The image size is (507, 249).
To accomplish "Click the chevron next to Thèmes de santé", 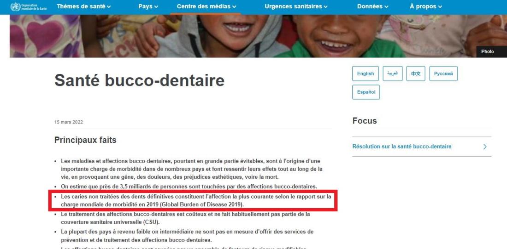I will [x=109, y=7].
